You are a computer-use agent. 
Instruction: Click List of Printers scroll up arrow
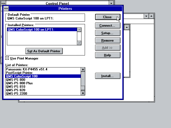83,70
